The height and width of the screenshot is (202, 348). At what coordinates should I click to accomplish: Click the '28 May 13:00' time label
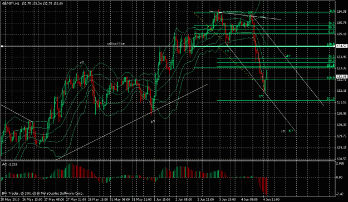click(x=97, y=200)
